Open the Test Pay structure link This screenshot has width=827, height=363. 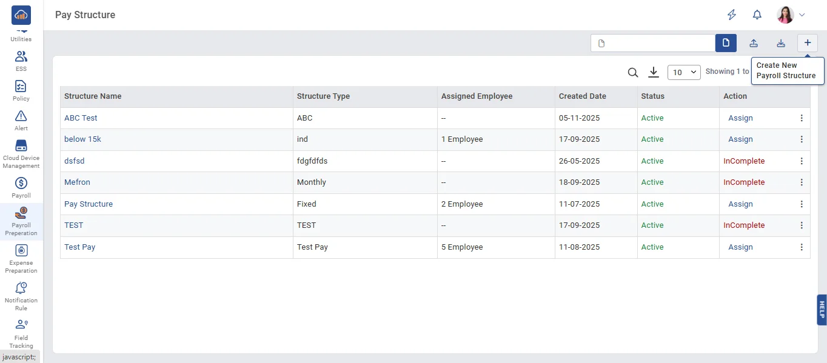[x=80, y=247]
